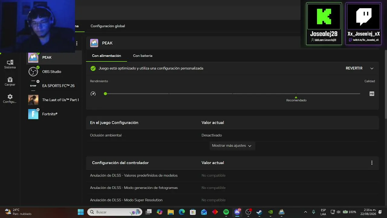Open the Windows Start menu
This screenshot has width=387, height=218.
81,212
